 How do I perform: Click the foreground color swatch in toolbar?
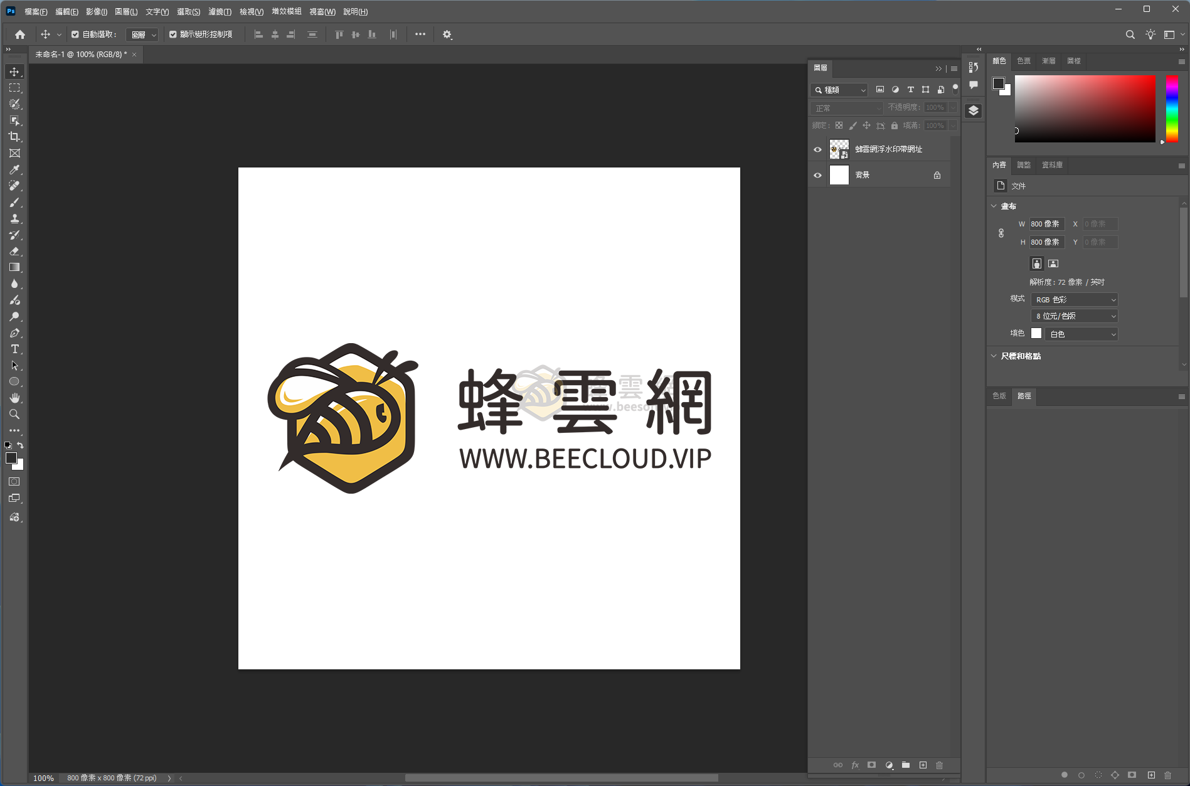coord(11,459)
